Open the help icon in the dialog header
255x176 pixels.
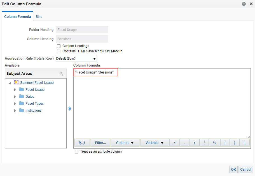244,4
